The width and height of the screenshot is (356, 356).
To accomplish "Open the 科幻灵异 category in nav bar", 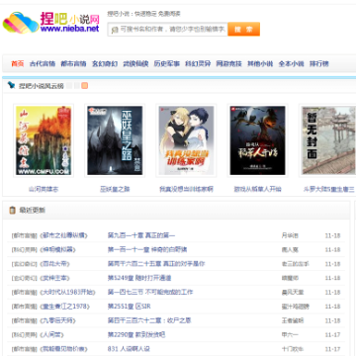I will point(198,63).
